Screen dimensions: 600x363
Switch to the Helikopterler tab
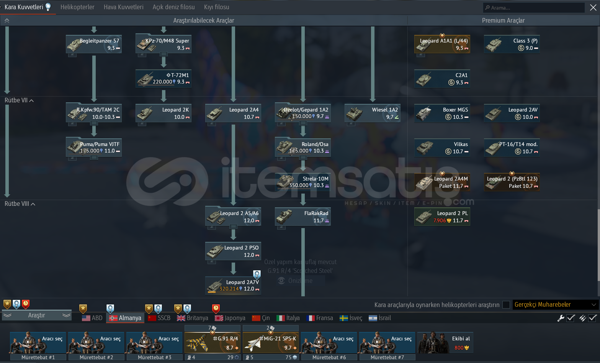click(77, 7)
